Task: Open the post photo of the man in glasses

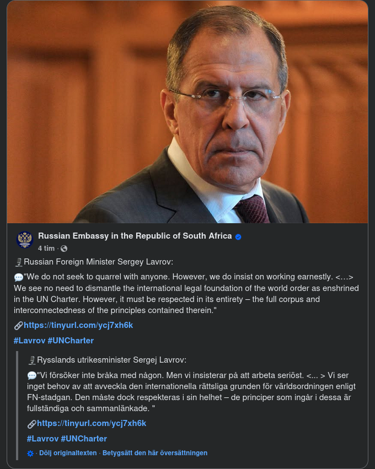Action: 187,112
